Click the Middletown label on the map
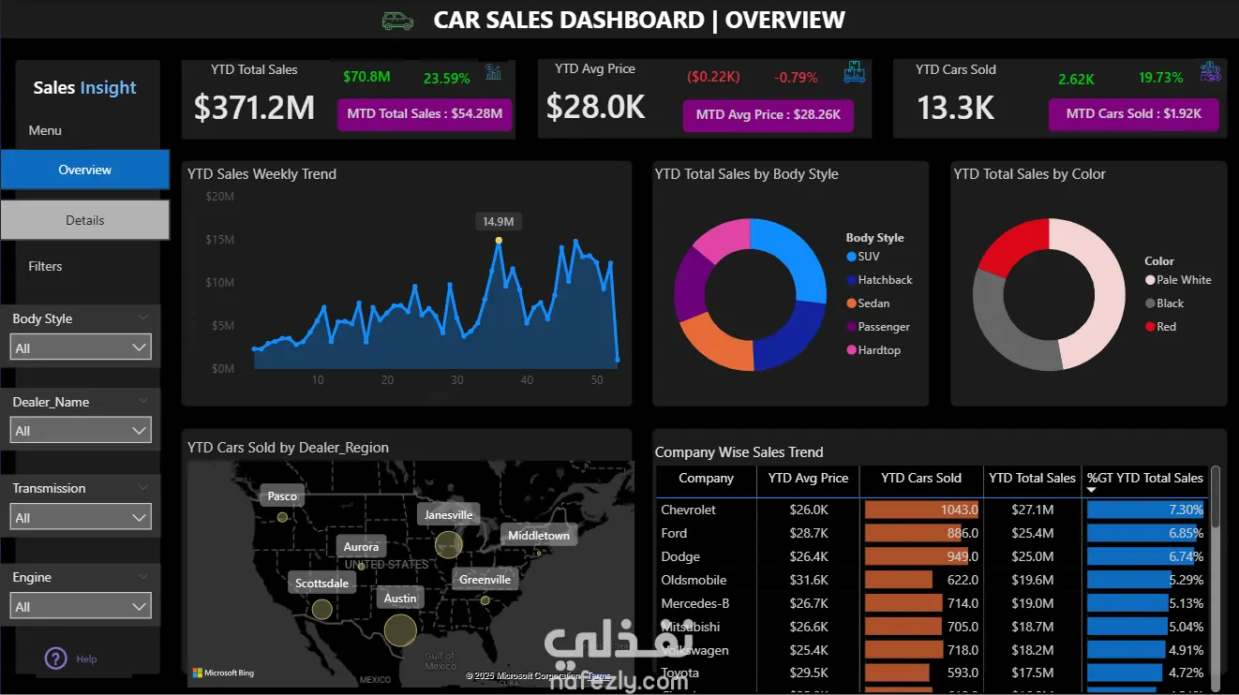The height and width of the screenshot is (695, 1239). point(538,535)
